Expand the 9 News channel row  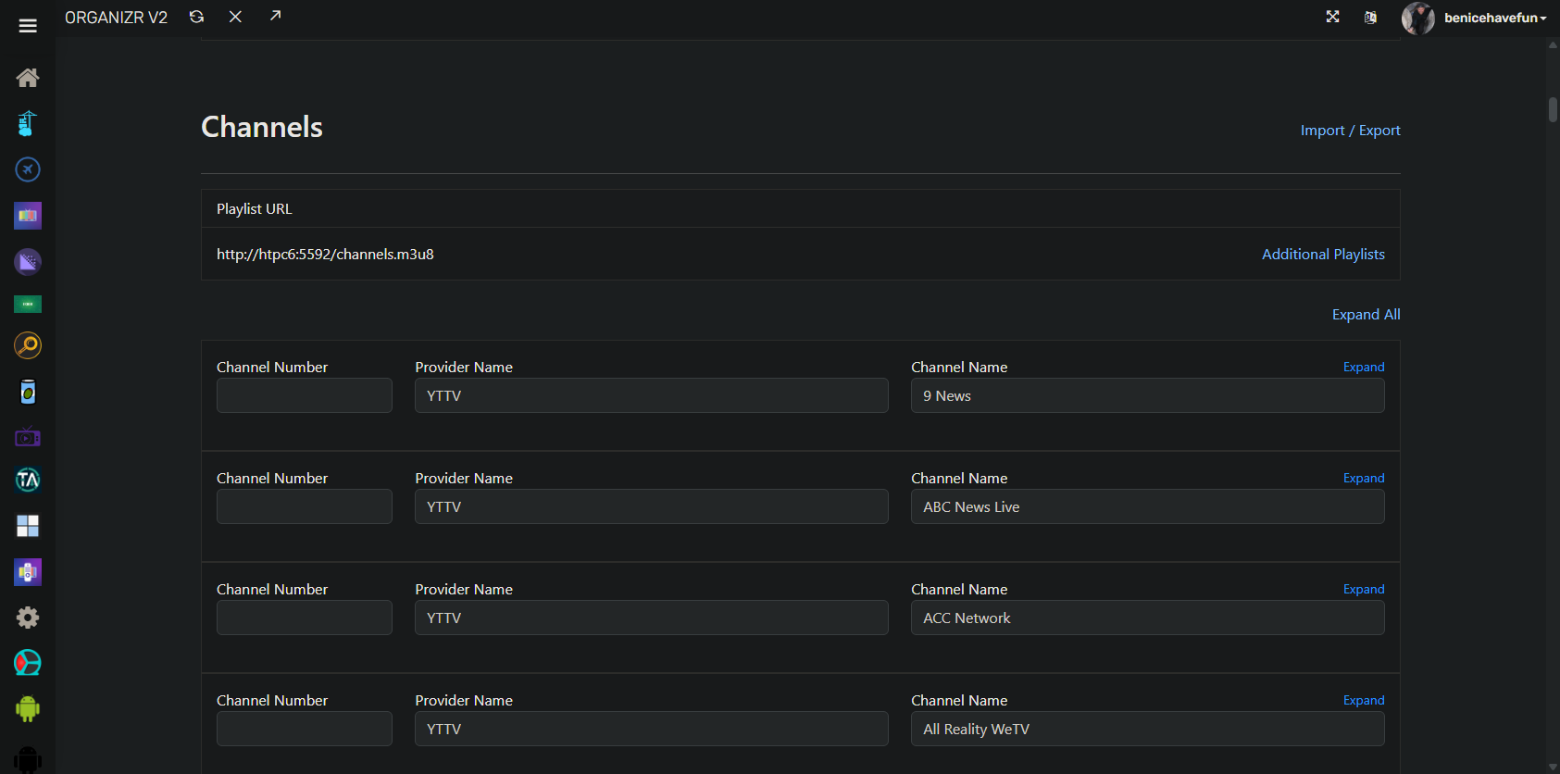(x=1363, y=368)
